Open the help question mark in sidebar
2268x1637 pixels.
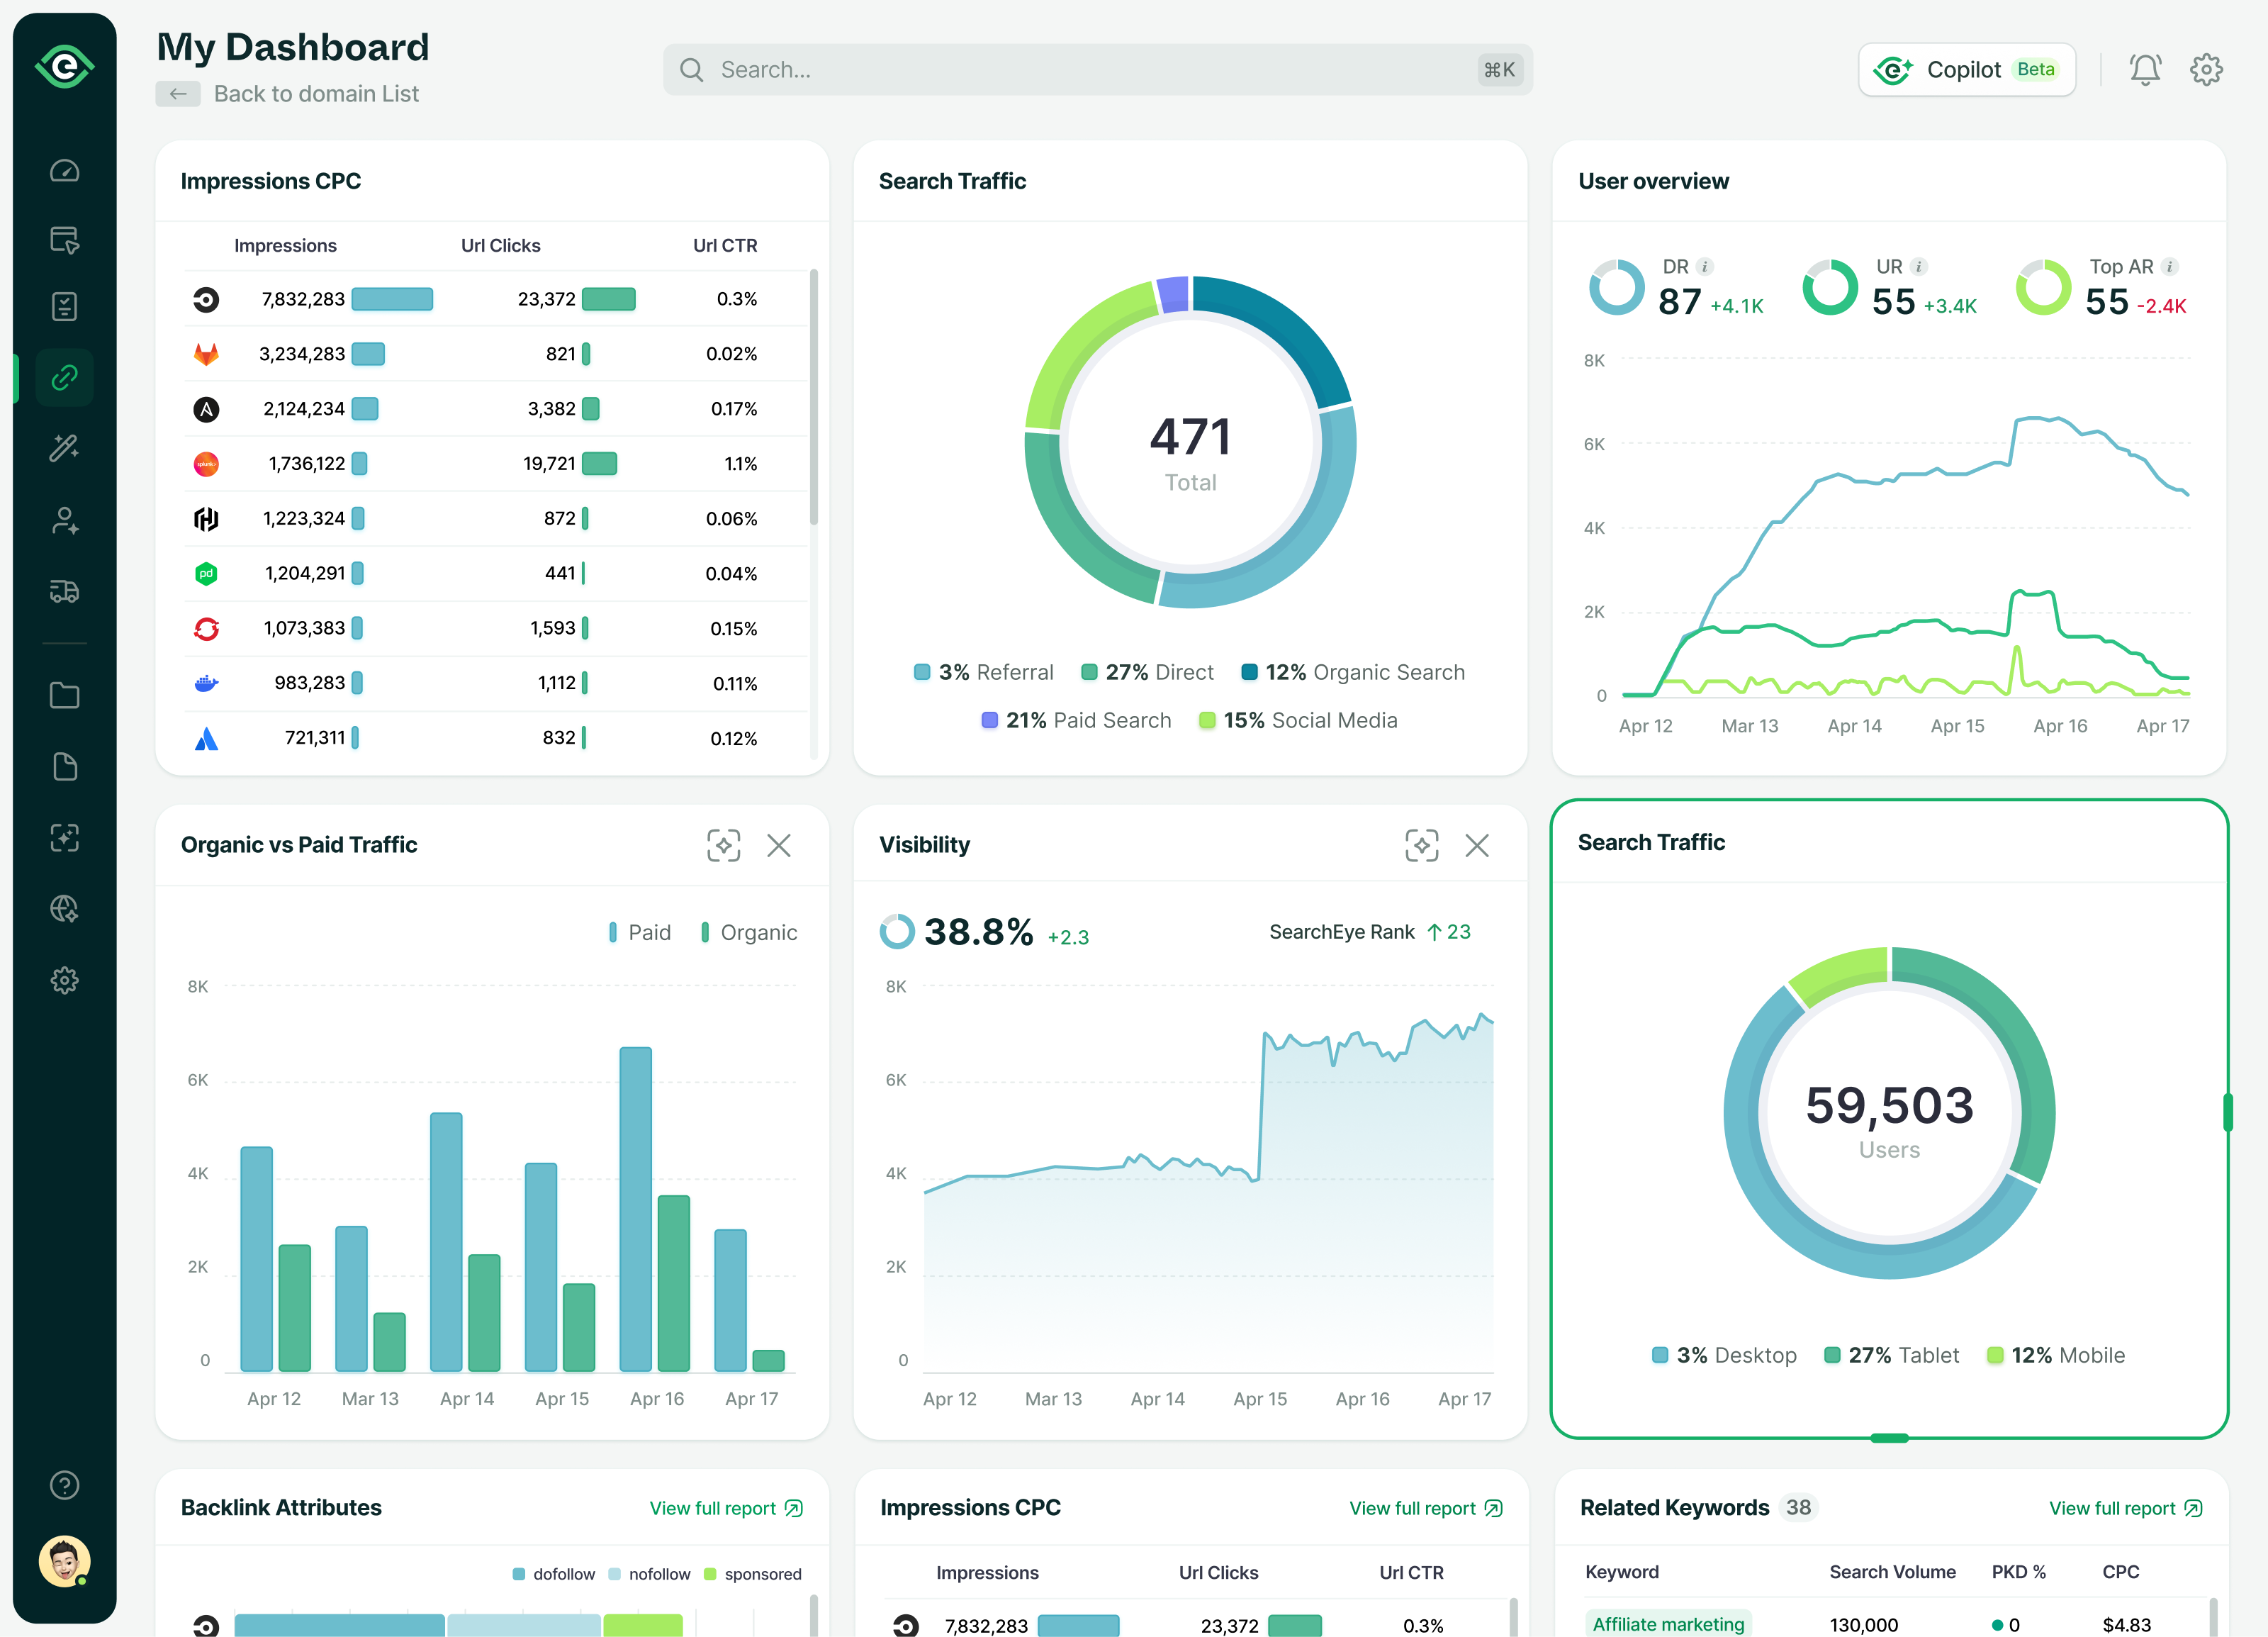[64, 1485]
